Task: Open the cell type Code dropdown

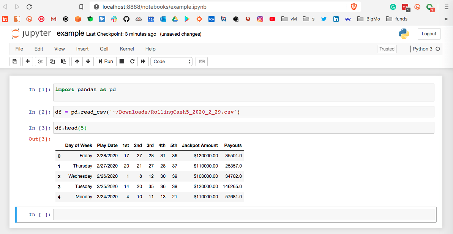Action: pyautogui.click(x=172, y=62)
